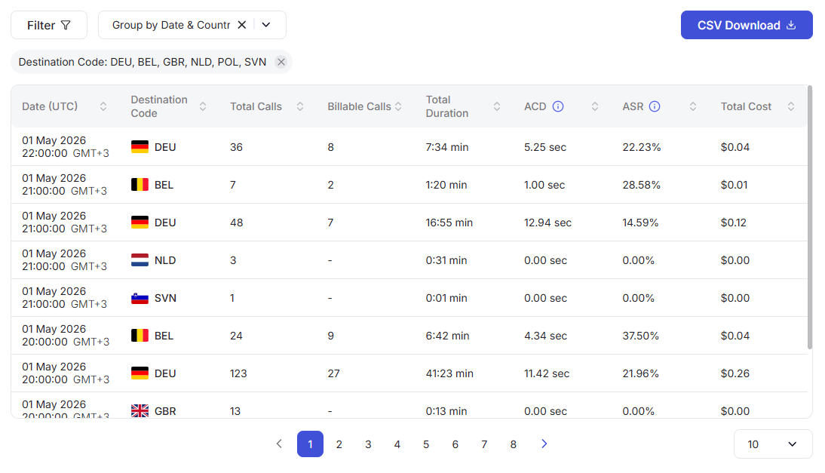This screenshot has height=473, width=825.
Task: Go to page 3
Action: [368, 444]
